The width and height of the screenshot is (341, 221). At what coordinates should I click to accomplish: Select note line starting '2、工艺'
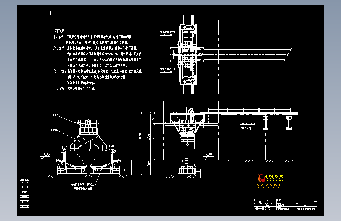[x=95, y=48]
